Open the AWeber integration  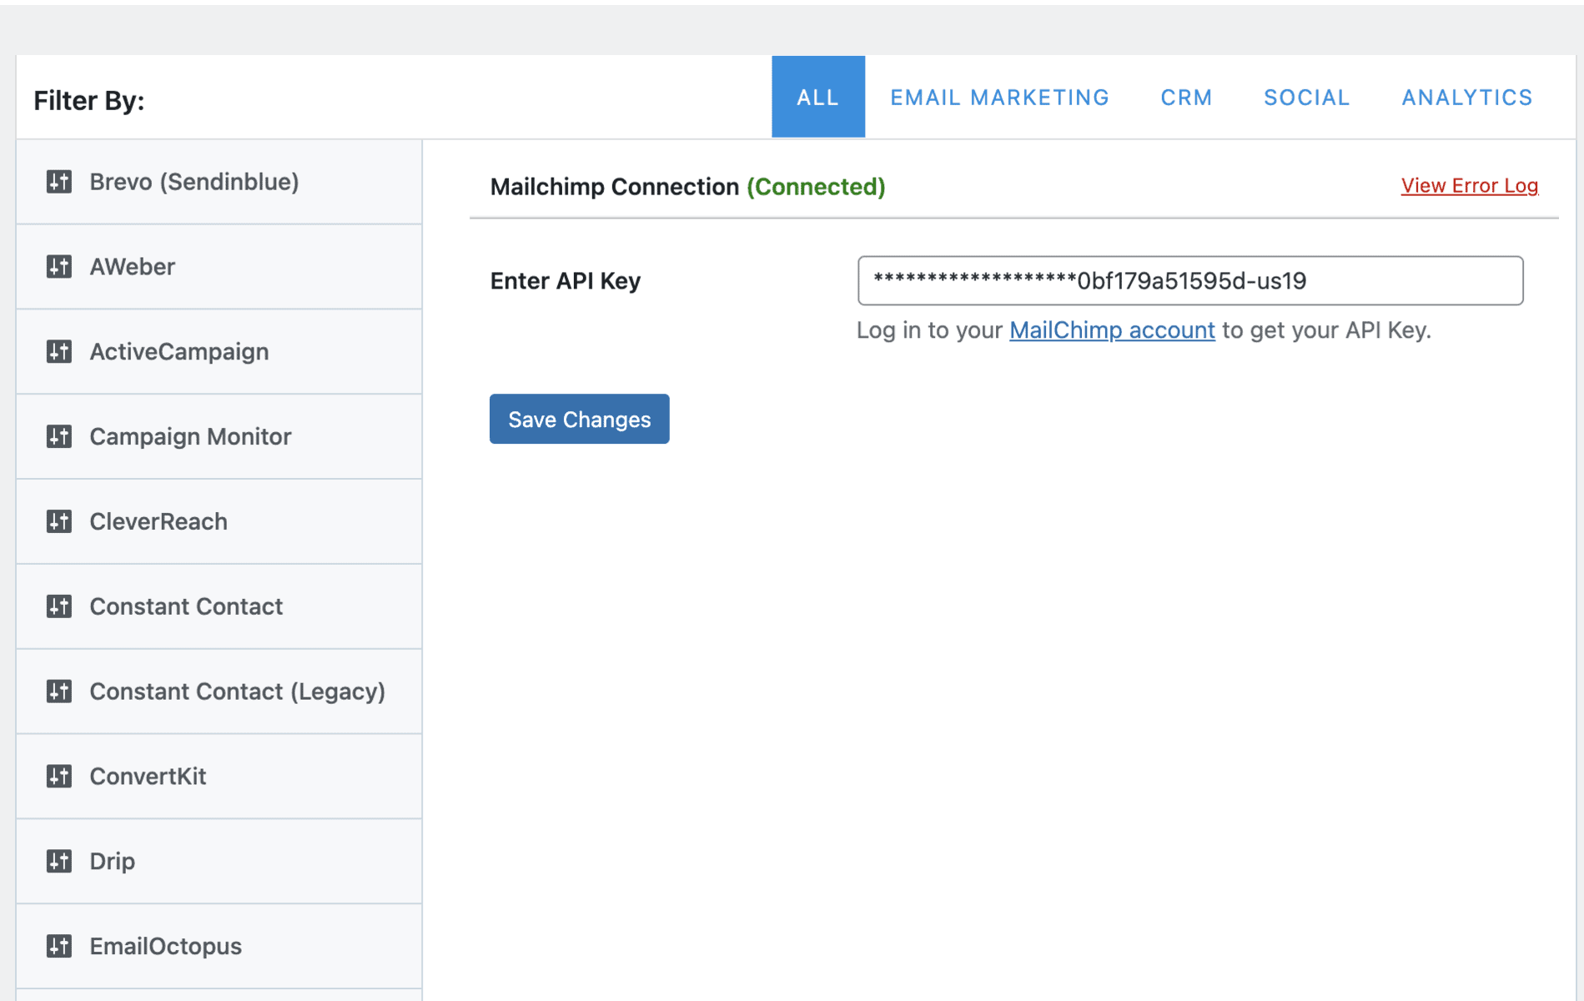219,267
